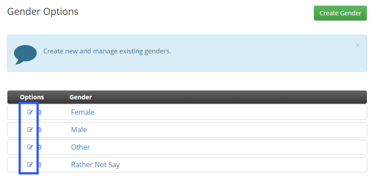Click the trash icon for Female
Viewport: 376px width, 179px height.
tap(40, 112)
